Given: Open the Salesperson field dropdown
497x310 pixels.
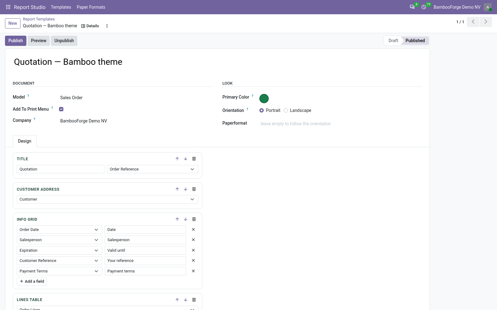Looking at the screenshot, I should click(x=59, y=240).
